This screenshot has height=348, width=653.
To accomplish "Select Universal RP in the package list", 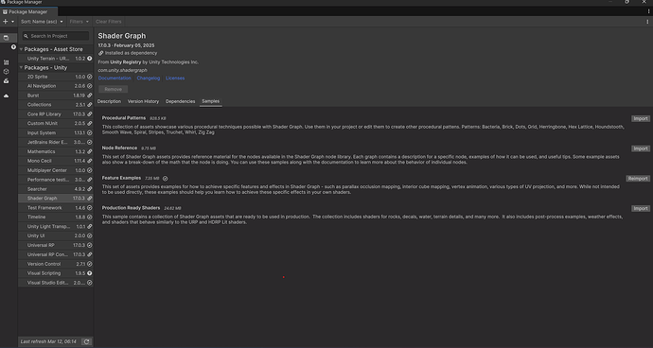I will [56, 245].
